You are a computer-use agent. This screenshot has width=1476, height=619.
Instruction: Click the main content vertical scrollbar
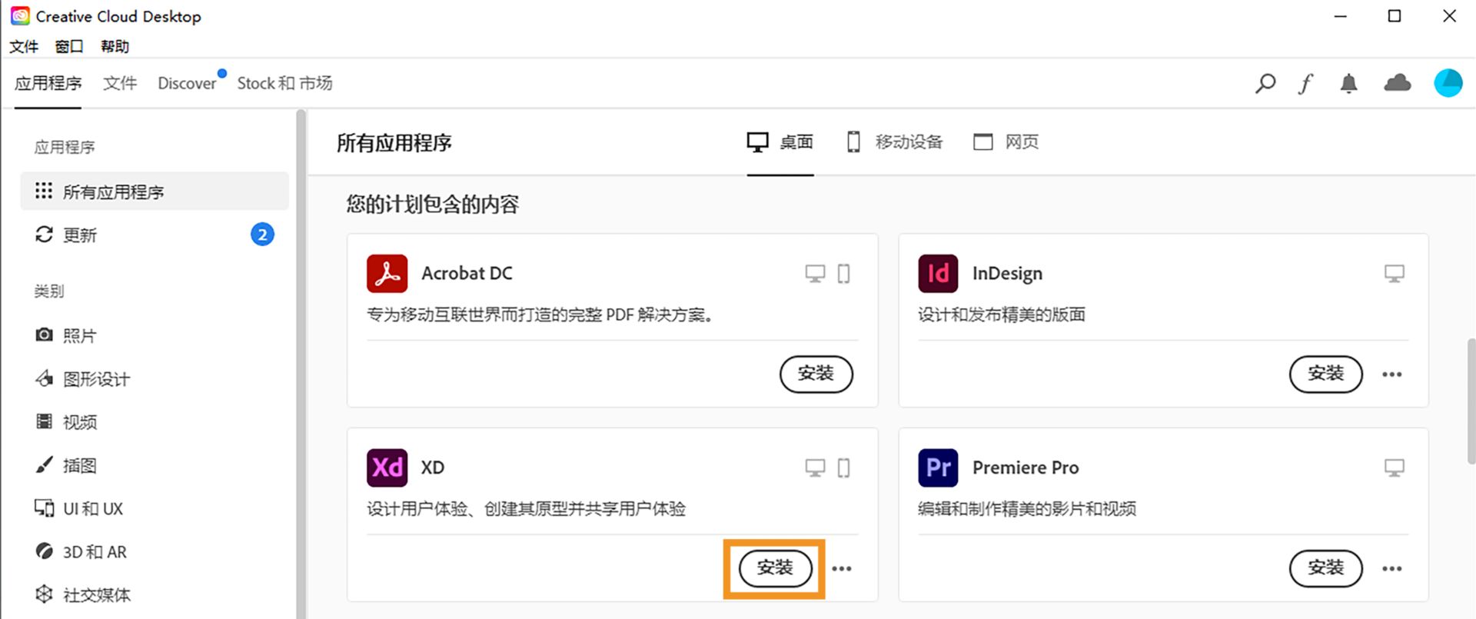pyautogui.click(x=1471, y=400)
